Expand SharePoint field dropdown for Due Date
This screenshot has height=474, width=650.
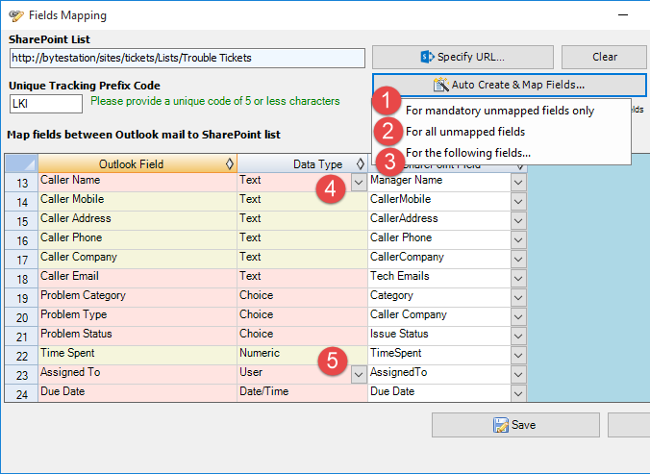point(518,392)
